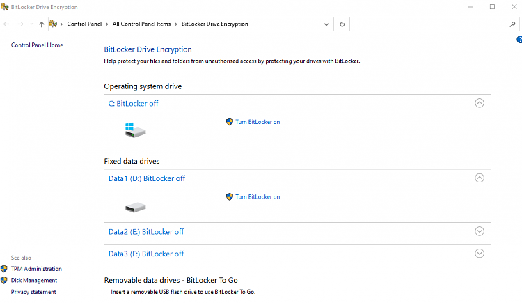Click the See also label
The image size is (522, 303).
click(x=21, y=258)
